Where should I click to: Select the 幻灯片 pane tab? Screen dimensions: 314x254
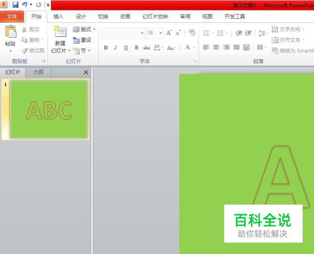coord(13,72)
